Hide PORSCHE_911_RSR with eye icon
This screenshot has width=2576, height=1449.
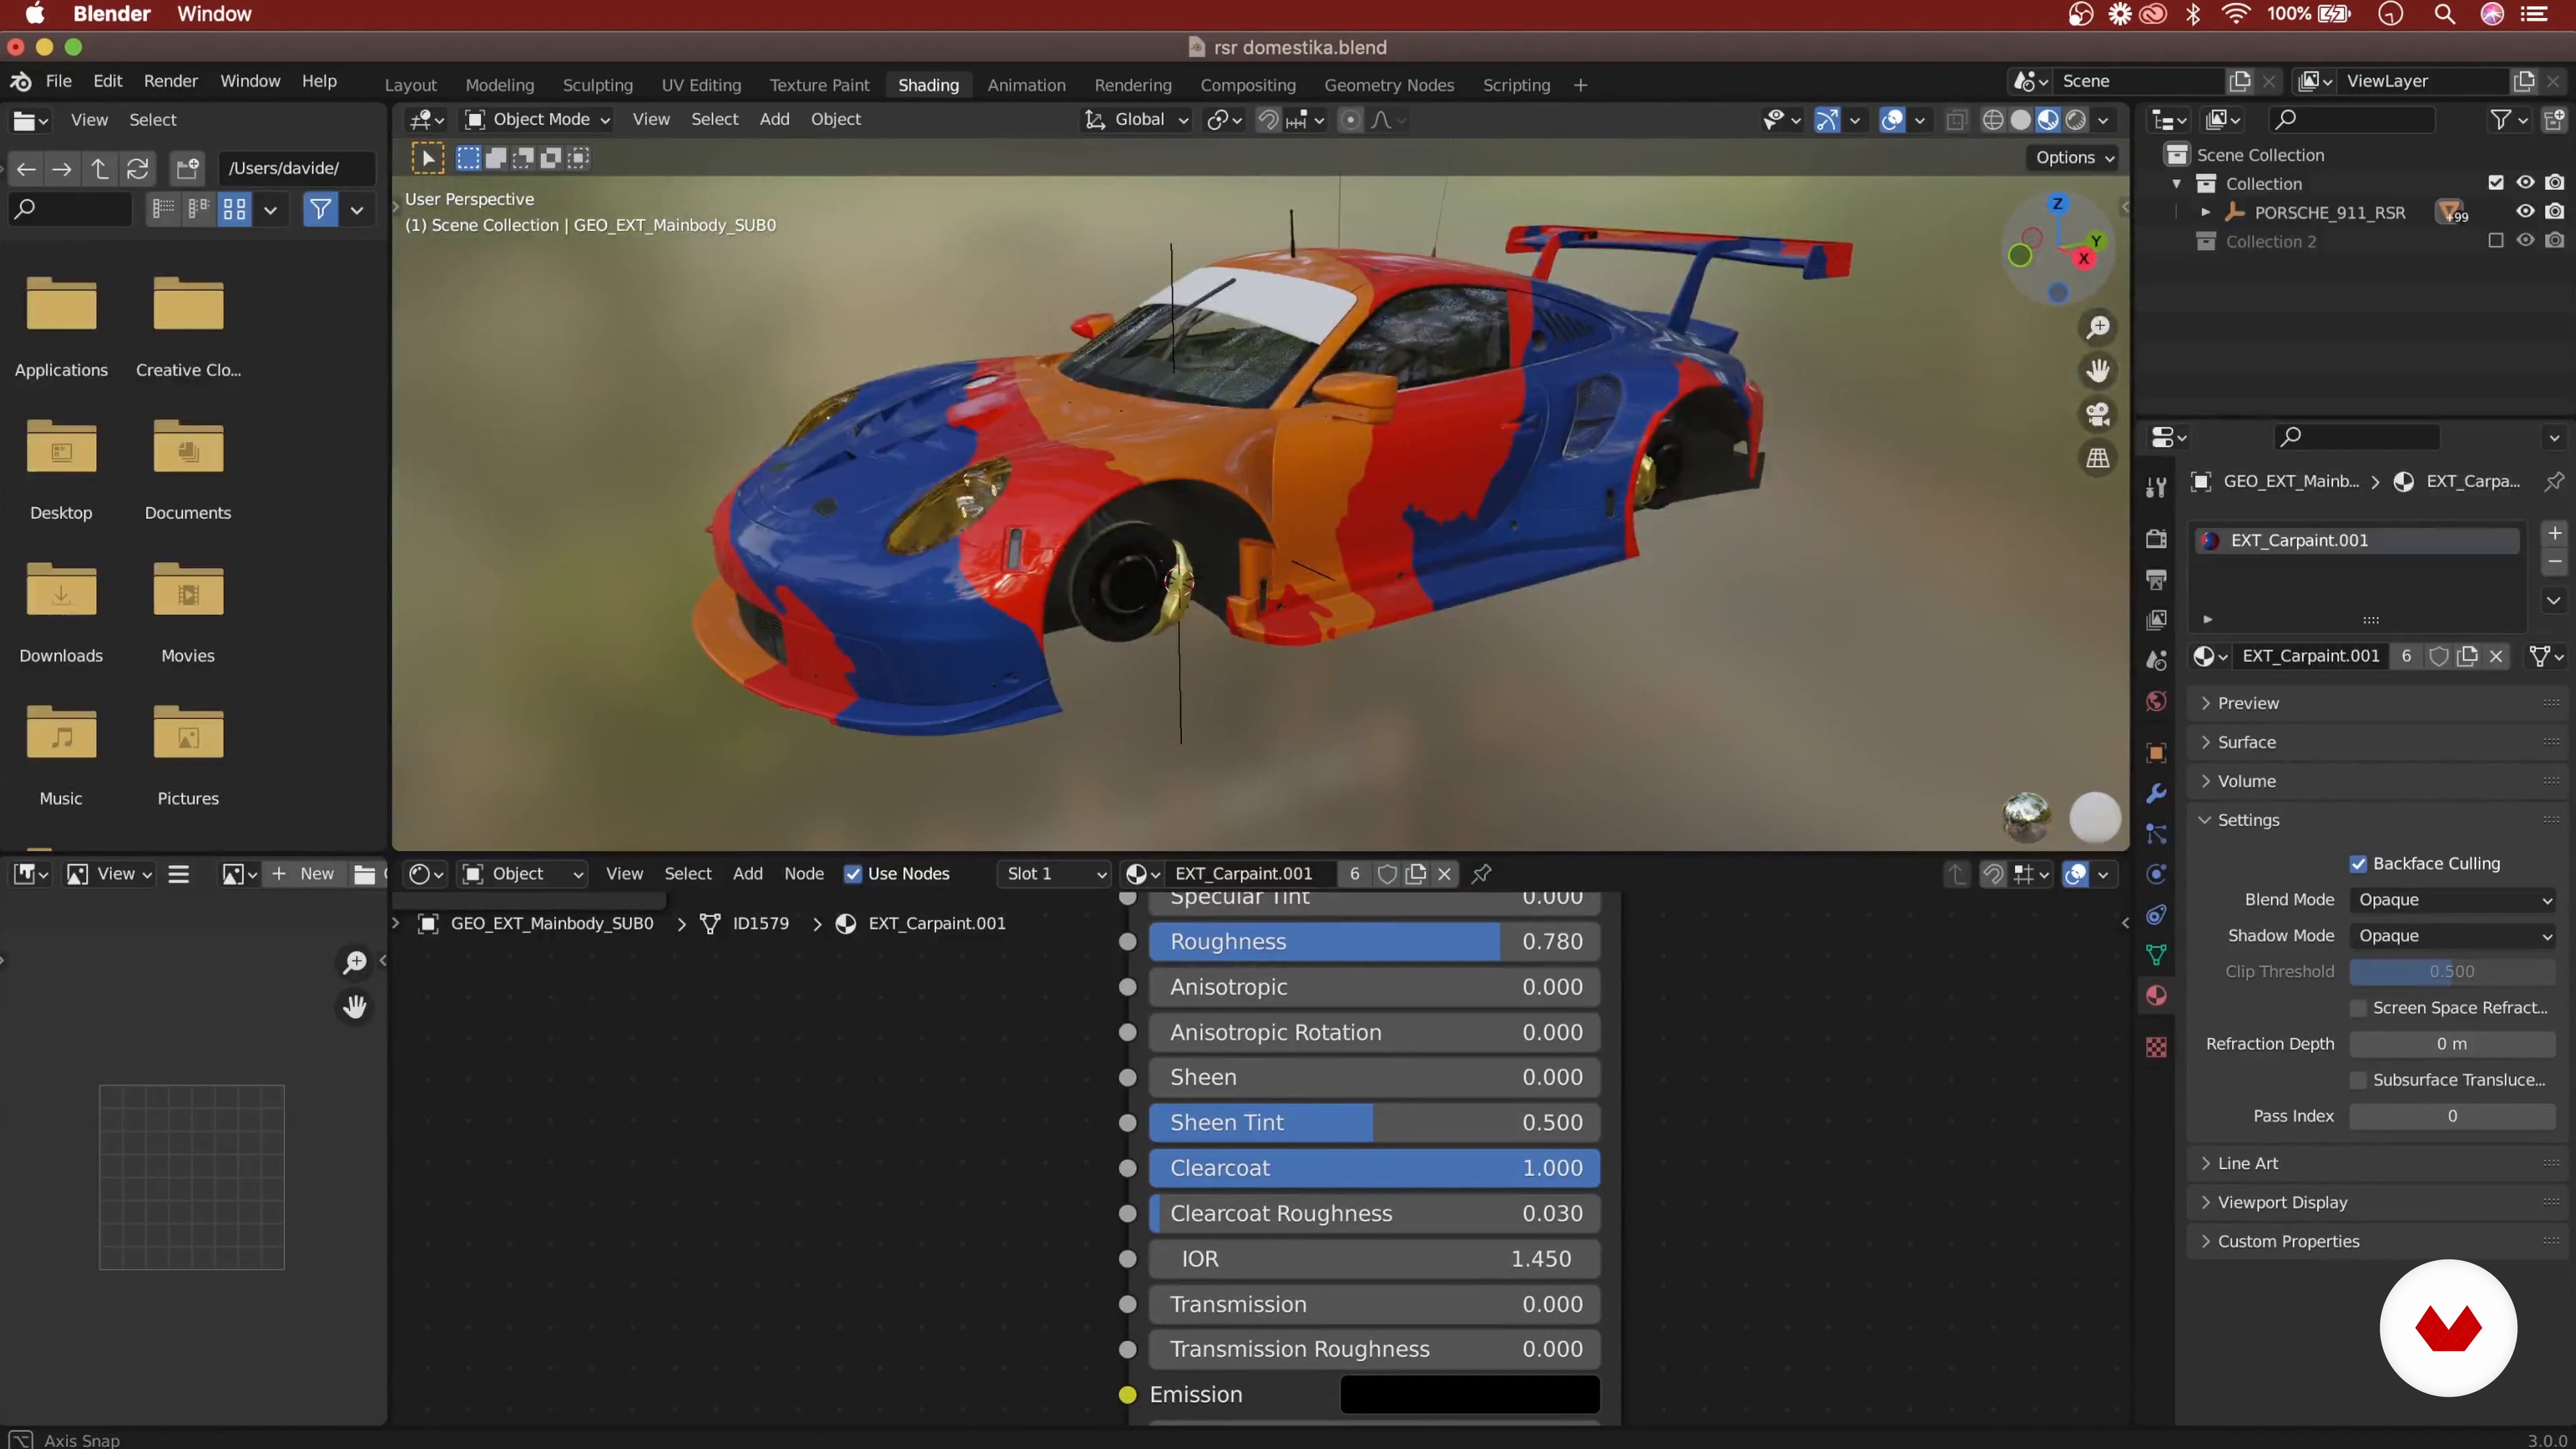coord(2525,211)
